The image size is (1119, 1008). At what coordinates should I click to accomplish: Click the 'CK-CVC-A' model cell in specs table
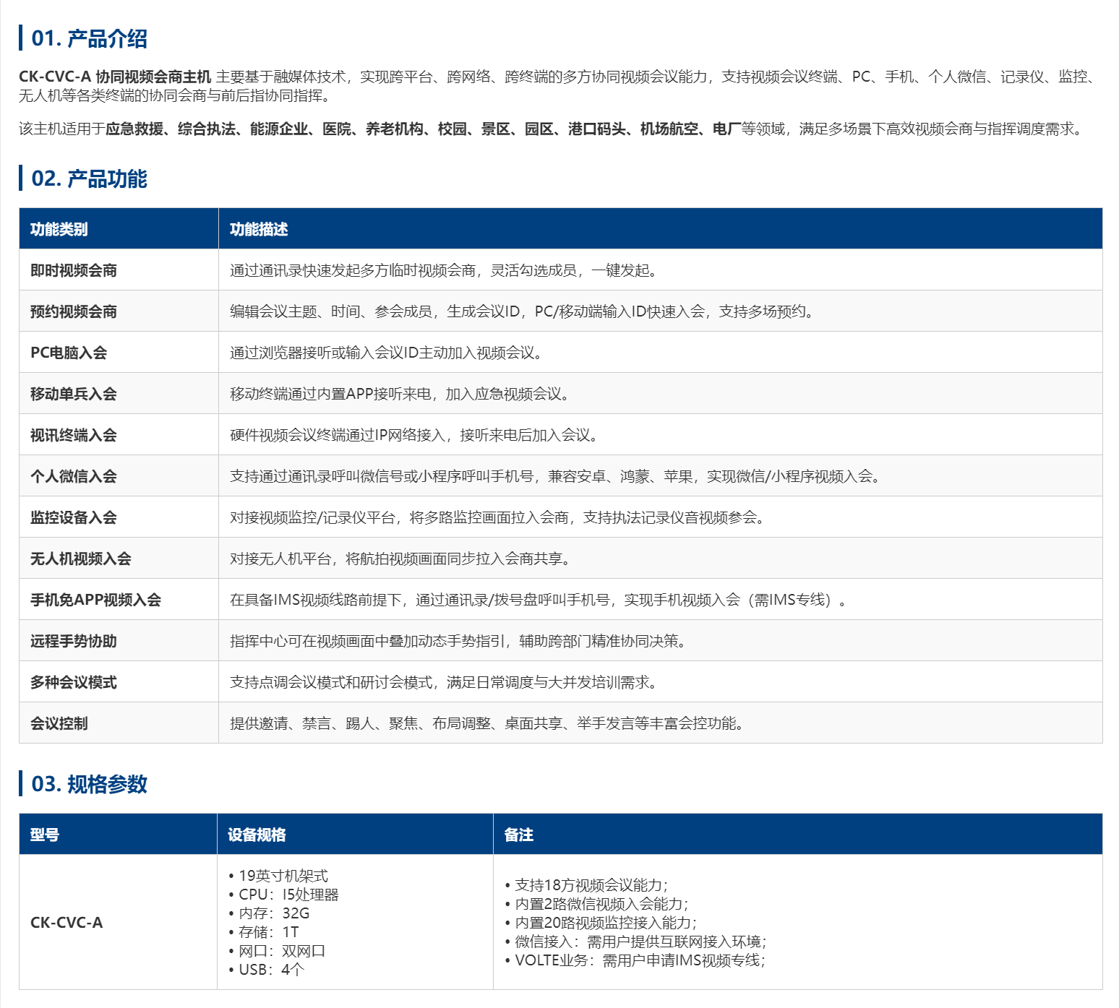[67, 923]
